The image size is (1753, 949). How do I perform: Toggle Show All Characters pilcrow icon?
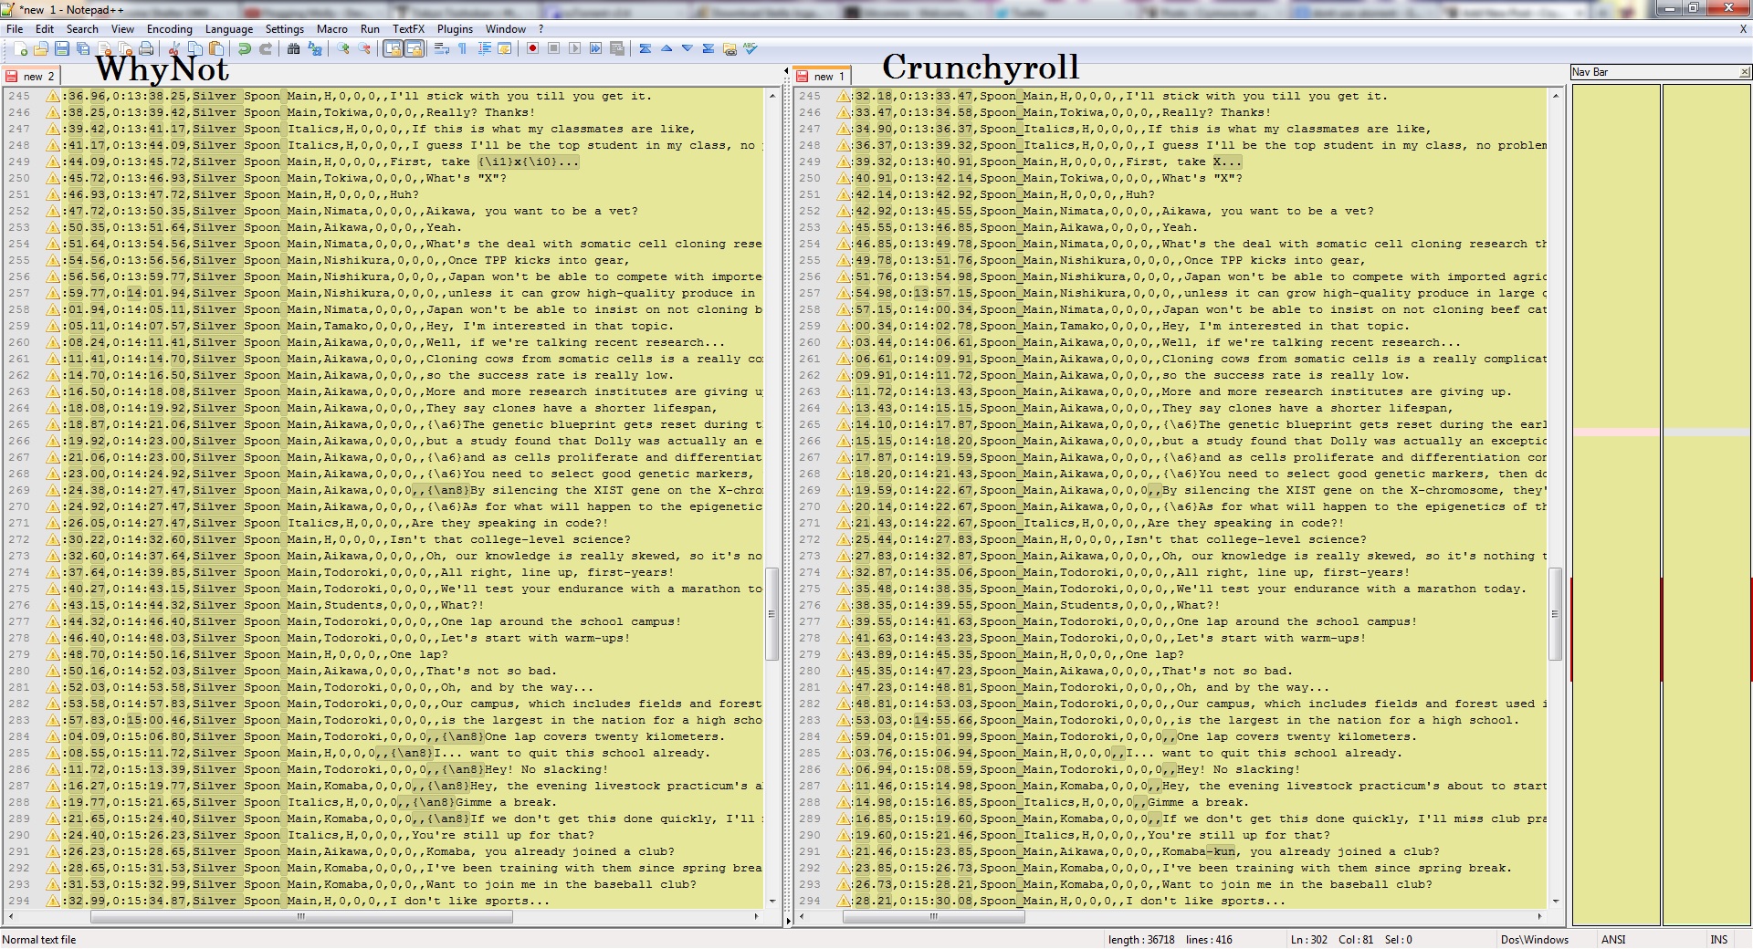point(463,48)
